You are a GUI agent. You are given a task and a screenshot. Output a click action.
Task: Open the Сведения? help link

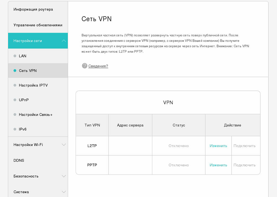click(x=98, y=66)
